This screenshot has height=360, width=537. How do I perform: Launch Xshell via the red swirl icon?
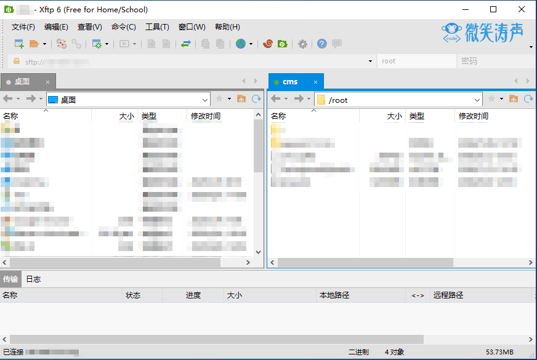[x=268, y=44]
